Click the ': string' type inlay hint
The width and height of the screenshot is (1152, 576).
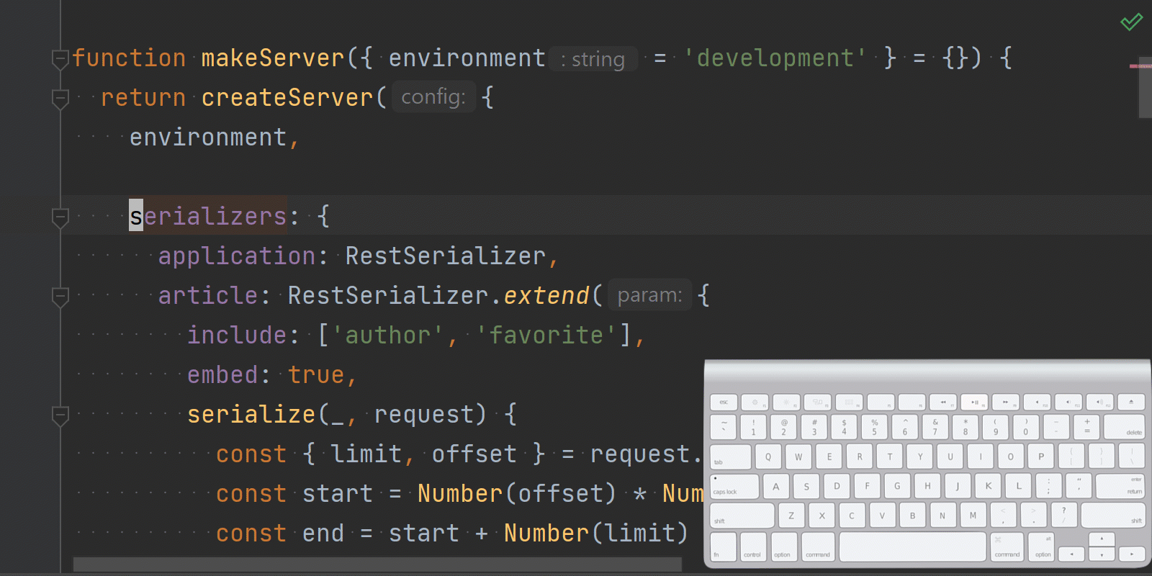593,59
